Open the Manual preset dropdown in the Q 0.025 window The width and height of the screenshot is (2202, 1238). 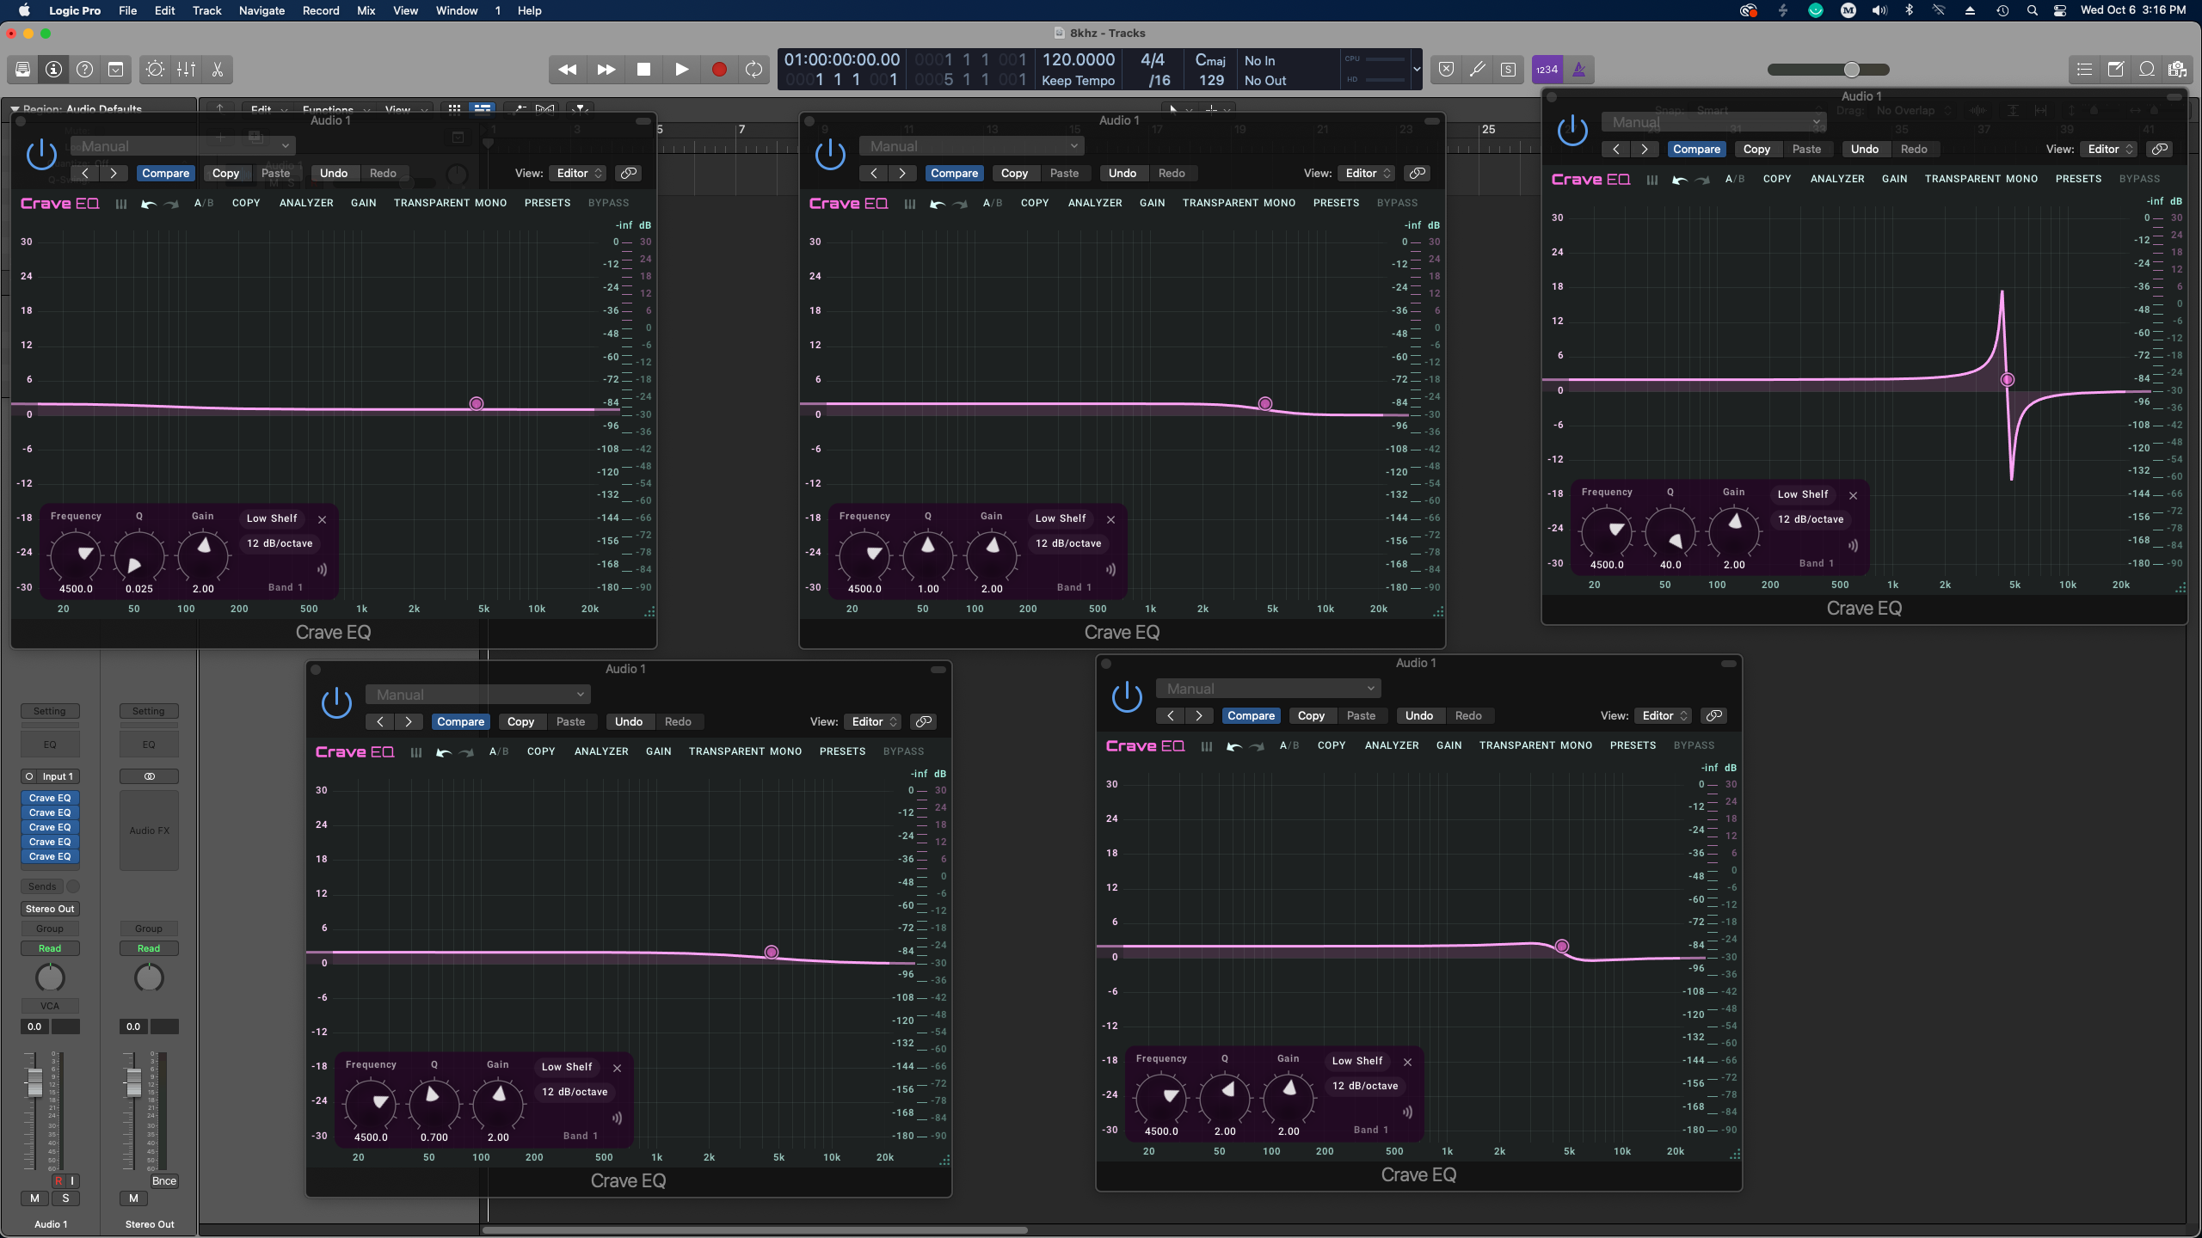click(x=183, y=146)
